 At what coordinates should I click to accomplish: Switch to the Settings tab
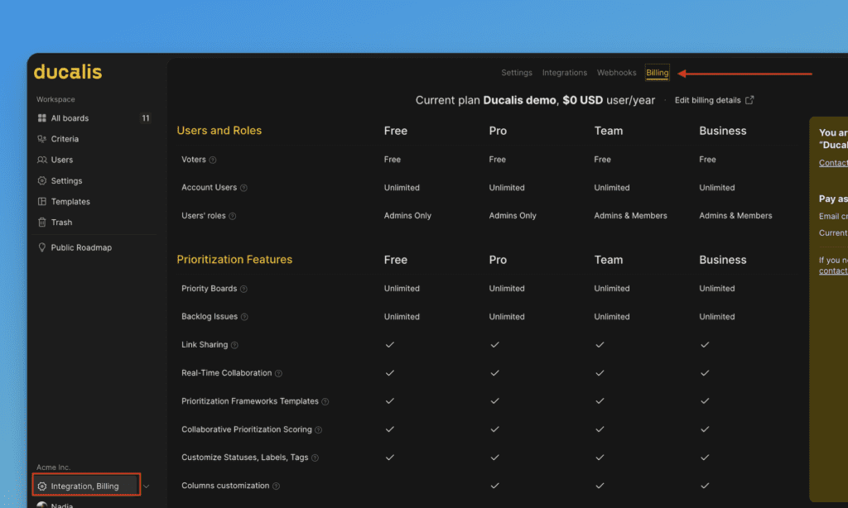517,73
